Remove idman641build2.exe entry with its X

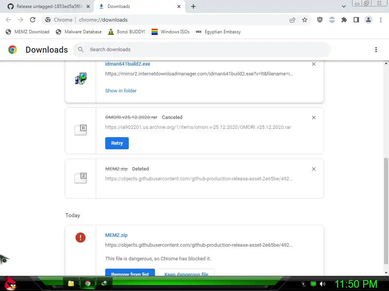click(313, 64)
